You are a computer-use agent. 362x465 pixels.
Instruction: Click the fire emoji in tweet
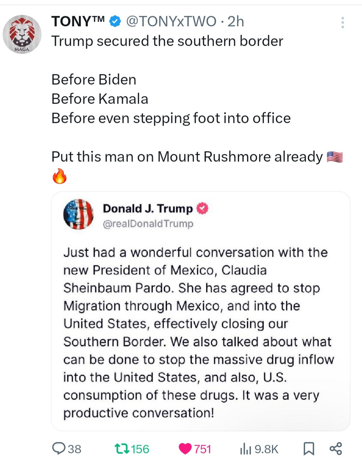pyautogui.click(x=59, y=176)
